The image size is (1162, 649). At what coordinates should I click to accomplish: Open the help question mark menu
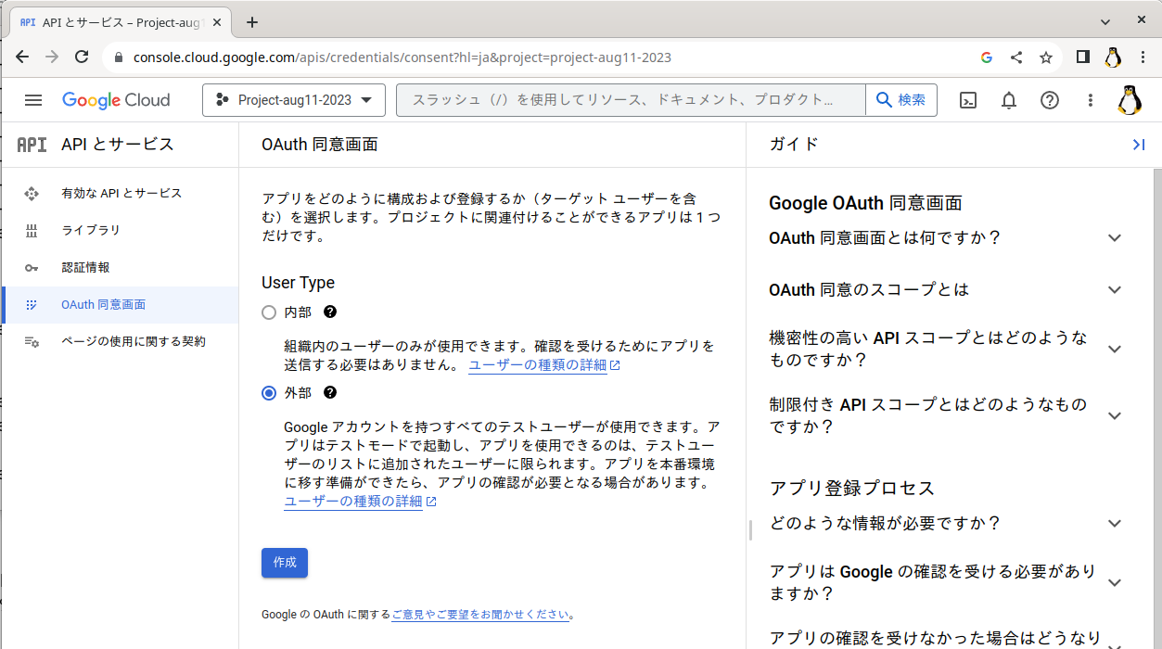point(1050,100)
